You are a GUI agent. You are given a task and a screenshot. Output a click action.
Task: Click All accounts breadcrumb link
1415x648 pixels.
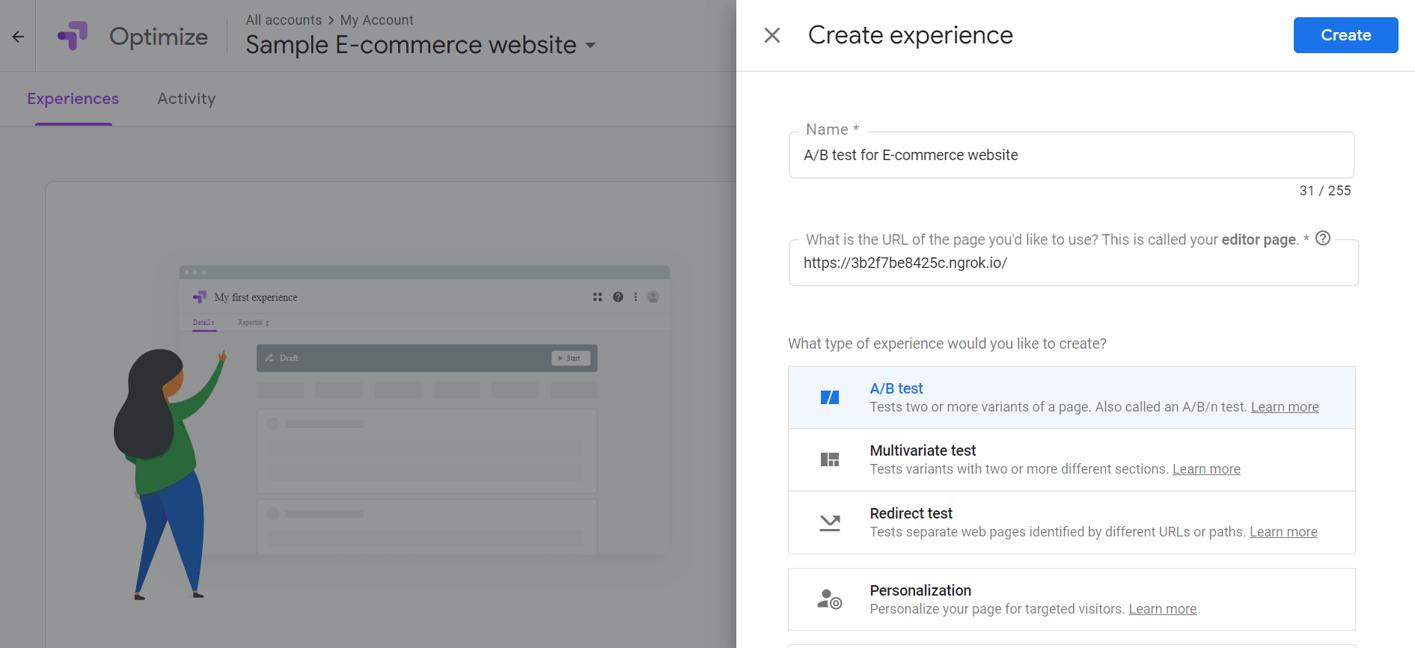pos(284,20)
